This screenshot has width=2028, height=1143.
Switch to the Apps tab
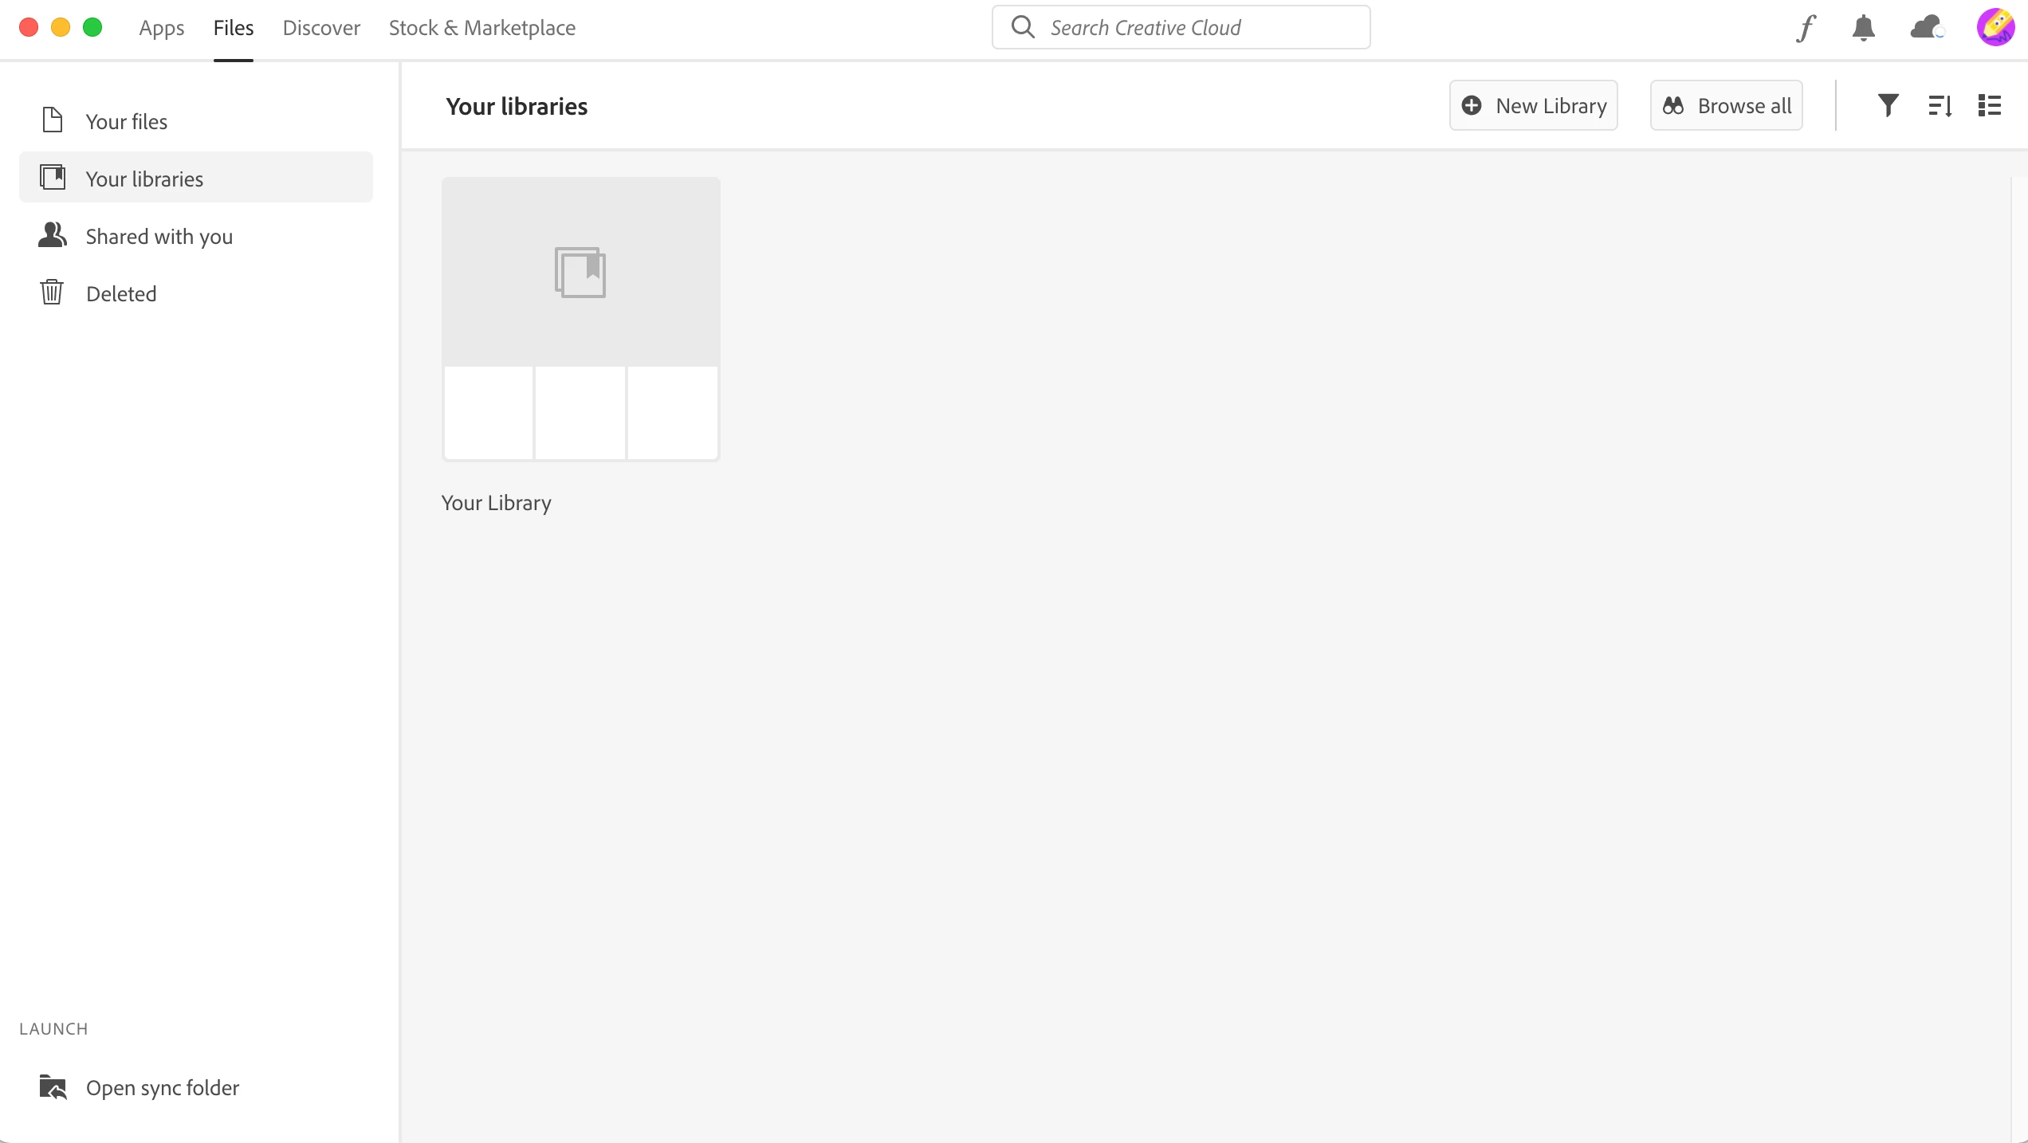pyautogui.click(x=161, y=28)
